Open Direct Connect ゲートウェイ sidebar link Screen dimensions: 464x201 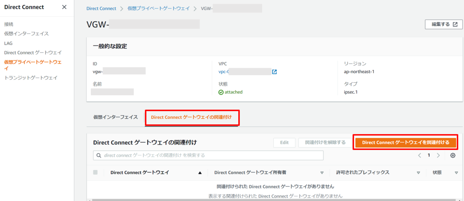33,52
